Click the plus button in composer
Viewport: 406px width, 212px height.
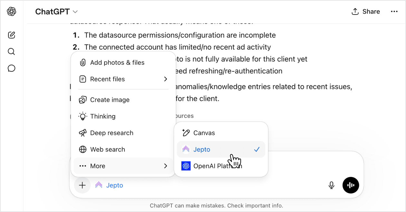(82, 185)
